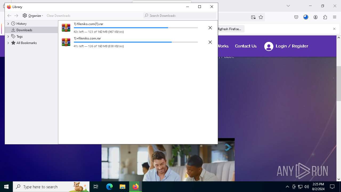Click the picture-in-picture icon in the address bar
Screen dimensions: 341x192
coord(253,17)
